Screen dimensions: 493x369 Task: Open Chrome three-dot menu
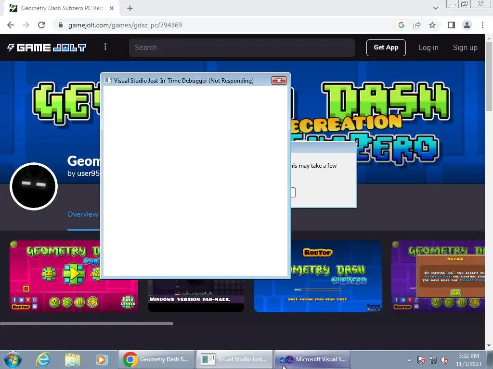point(482,25)
